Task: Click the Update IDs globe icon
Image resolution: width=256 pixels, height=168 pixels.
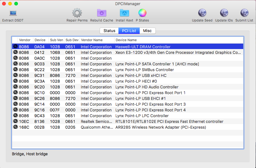Action: tap(224, 13)
